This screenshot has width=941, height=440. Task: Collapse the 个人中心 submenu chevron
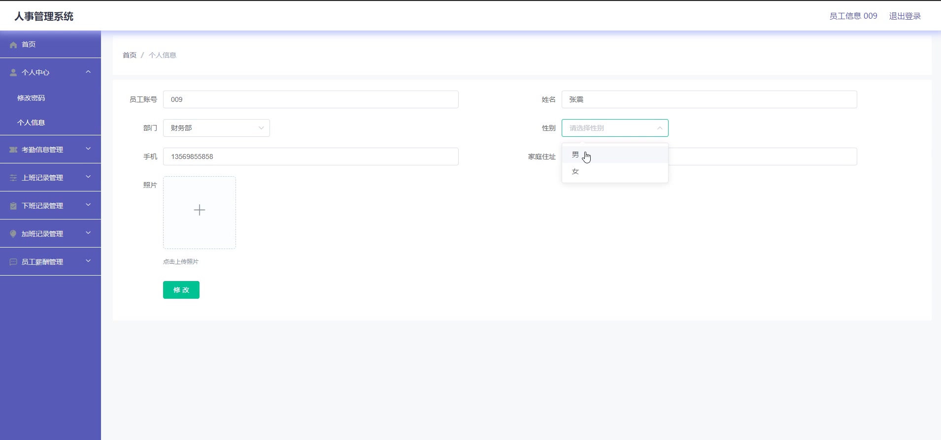pyautogui.click(x=88, y=72)
